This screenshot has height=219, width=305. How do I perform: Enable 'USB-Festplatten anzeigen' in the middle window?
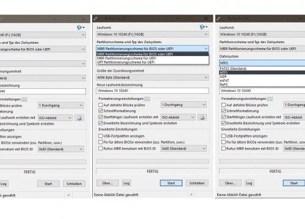pos(101,136)
